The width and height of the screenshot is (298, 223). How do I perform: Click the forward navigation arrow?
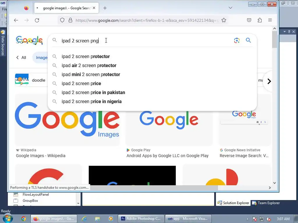click(x=26, y=20)
